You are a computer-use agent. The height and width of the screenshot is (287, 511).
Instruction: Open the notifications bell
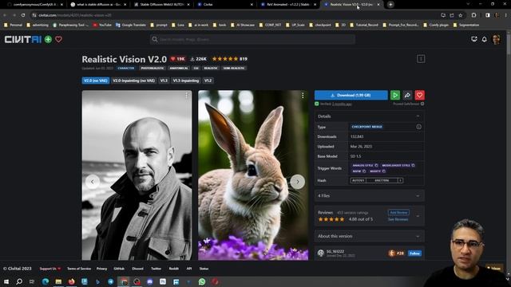[485, 39]
